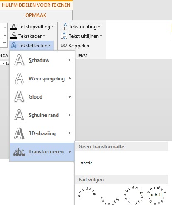Screen dimensions: 172x205
Task: Select the Gloed glowing A icon
Action: 19,97
